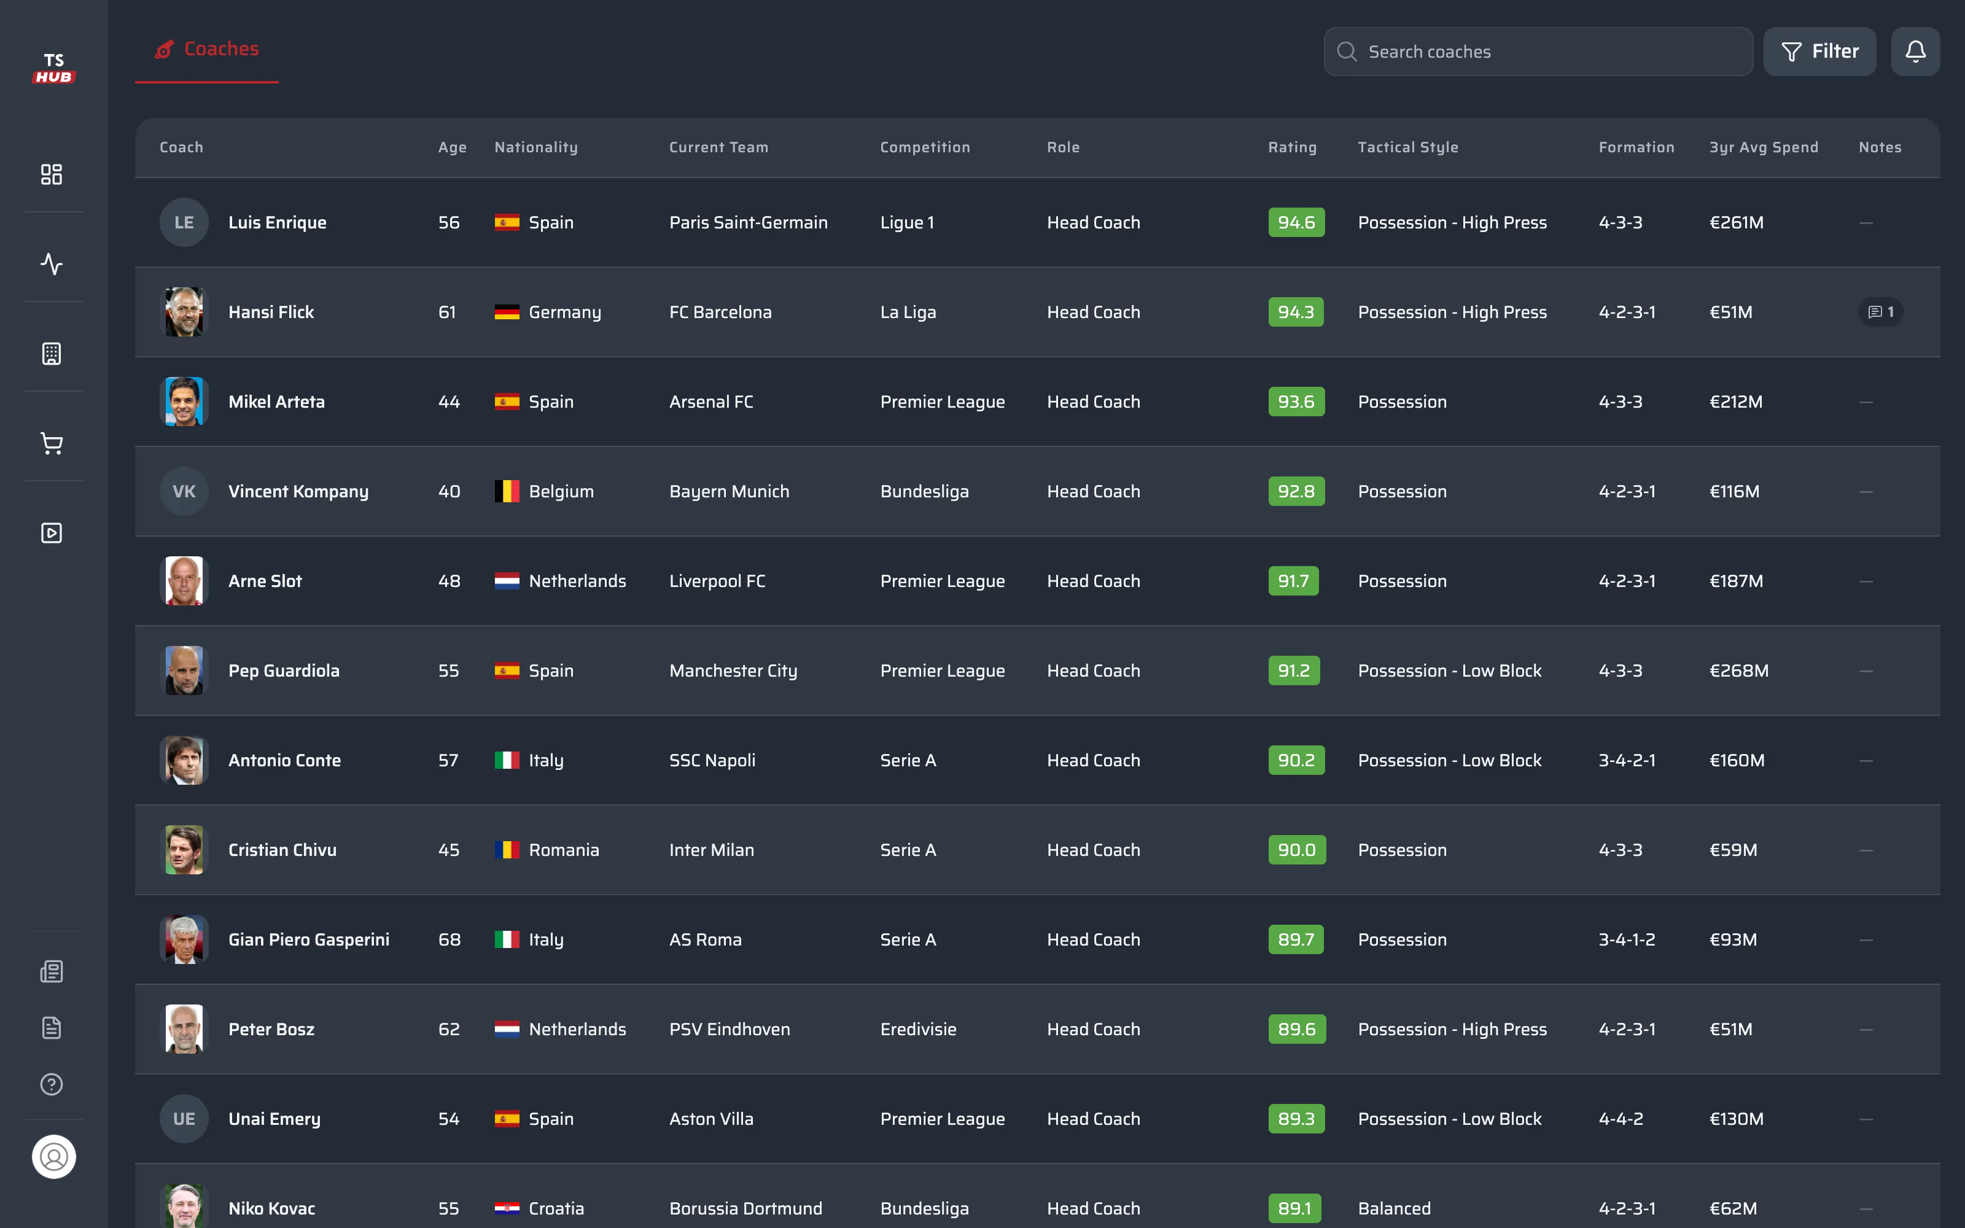Open the video play icon in sidebar
1965x1228 pixels.
click(x=52, y=533)
